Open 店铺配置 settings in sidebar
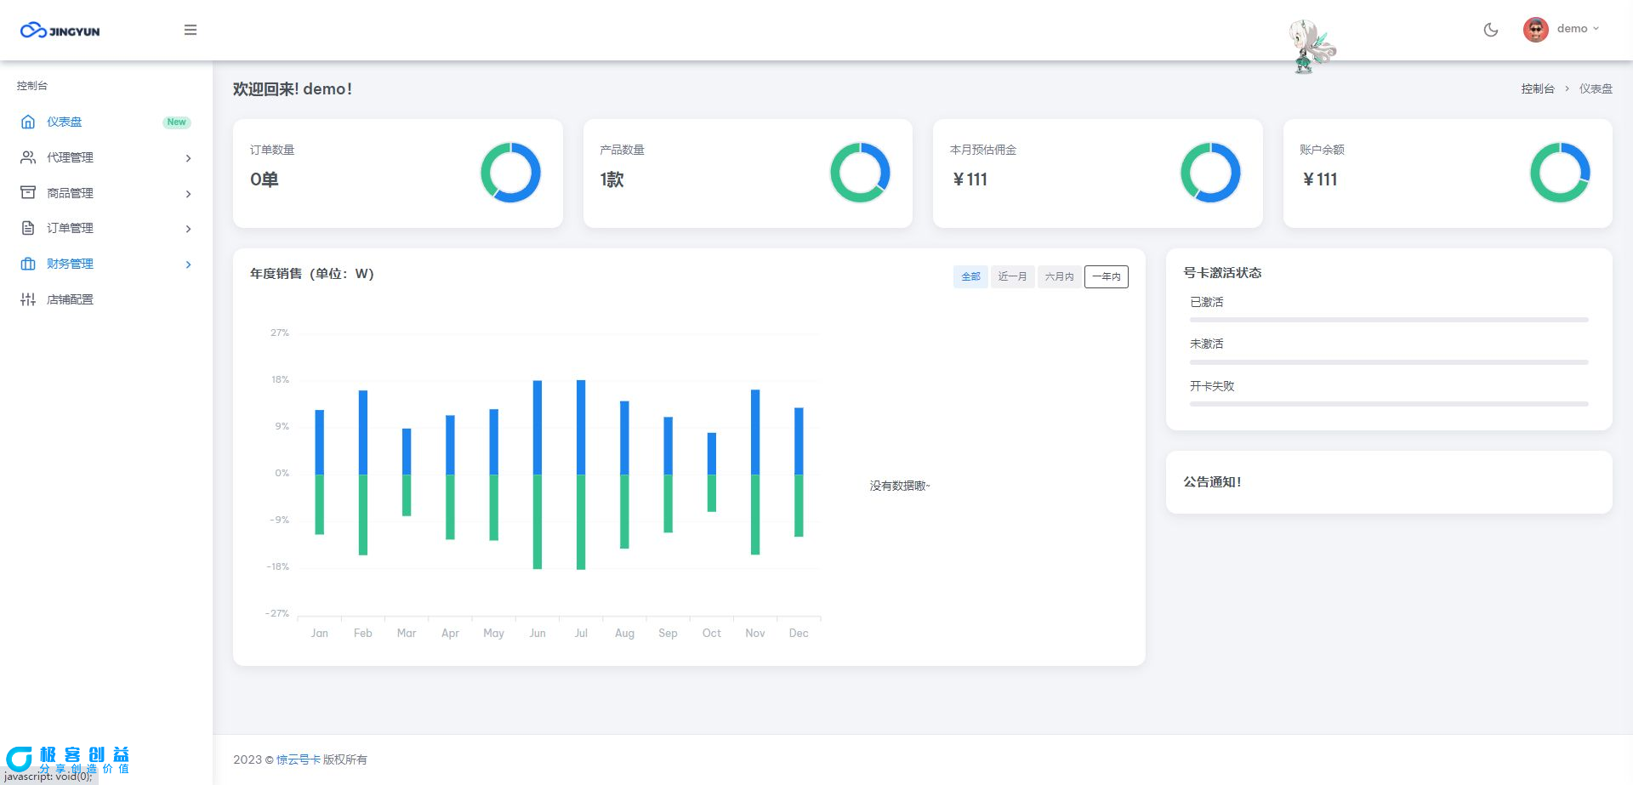This screenshot has height=785, width=1633. [x=70, y=299]
